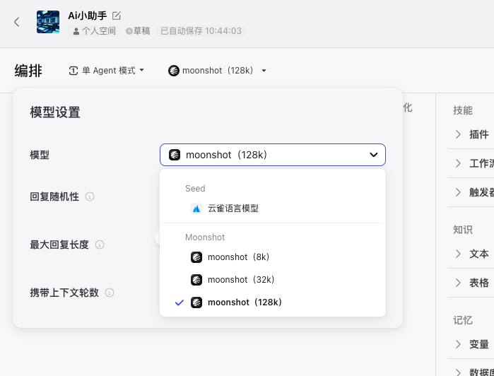Click the moonshot (32k) logo icon
The height and width of the screenshot is (376, 494).
pyautogui.click(x=196, y=280)
